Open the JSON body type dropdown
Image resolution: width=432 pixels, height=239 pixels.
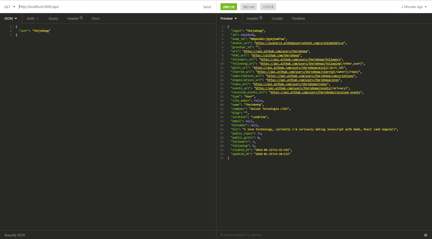point(11,19)
